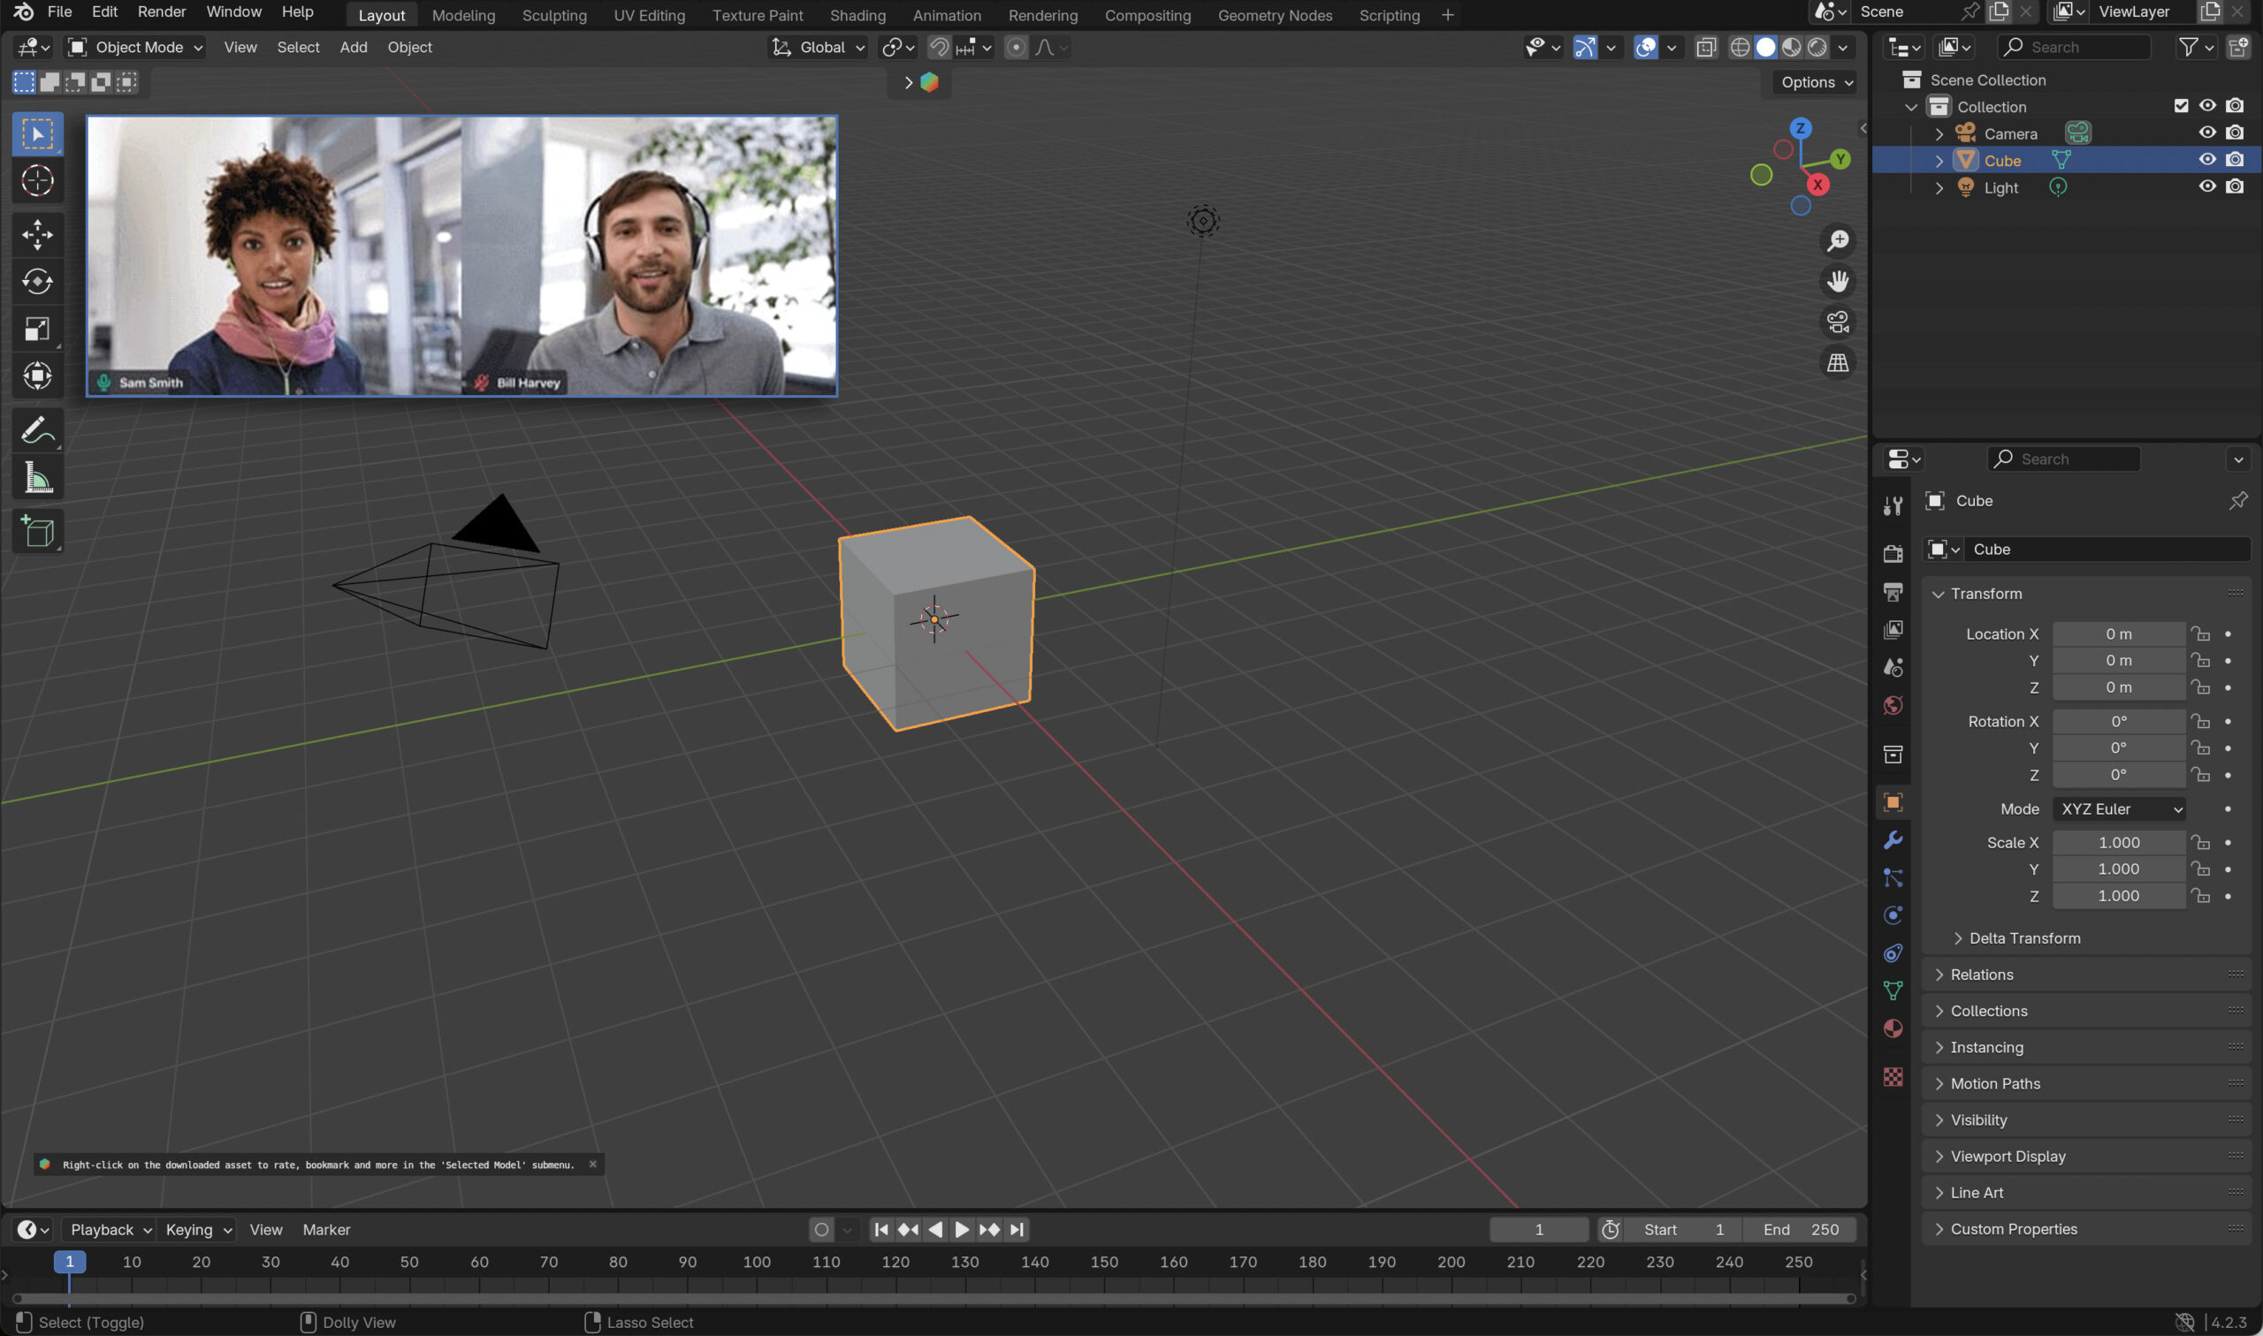
Task: Disable Cube in renders
Action: (2235, 160)
